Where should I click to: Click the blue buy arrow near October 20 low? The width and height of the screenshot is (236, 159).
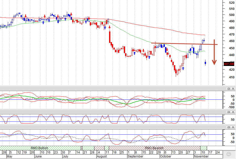point(183,68)
